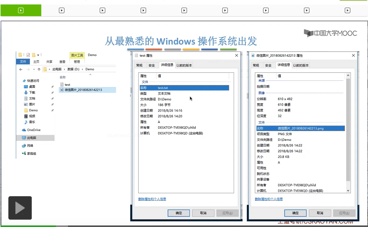Image resolution: width=368 pixels, height=227 pixels.
Task: Select the green highlighted video segment tab
Action: [x=21, y=10]
